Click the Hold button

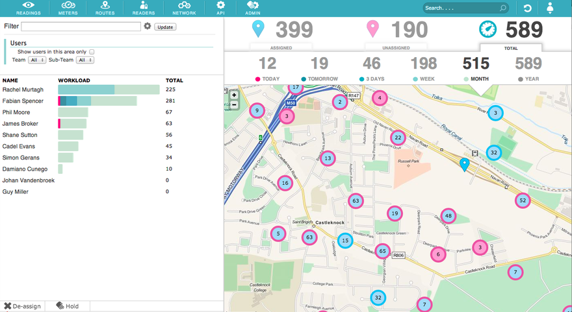(x=68, y=306)
